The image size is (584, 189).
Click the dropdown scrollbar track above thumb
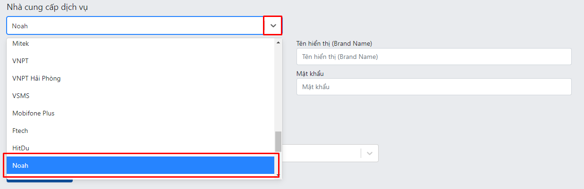(x=279, y=88)
